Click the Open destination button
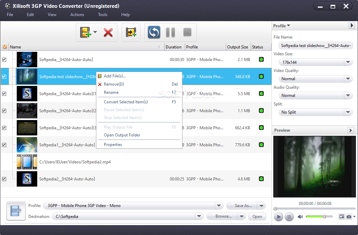 (257, 217)
